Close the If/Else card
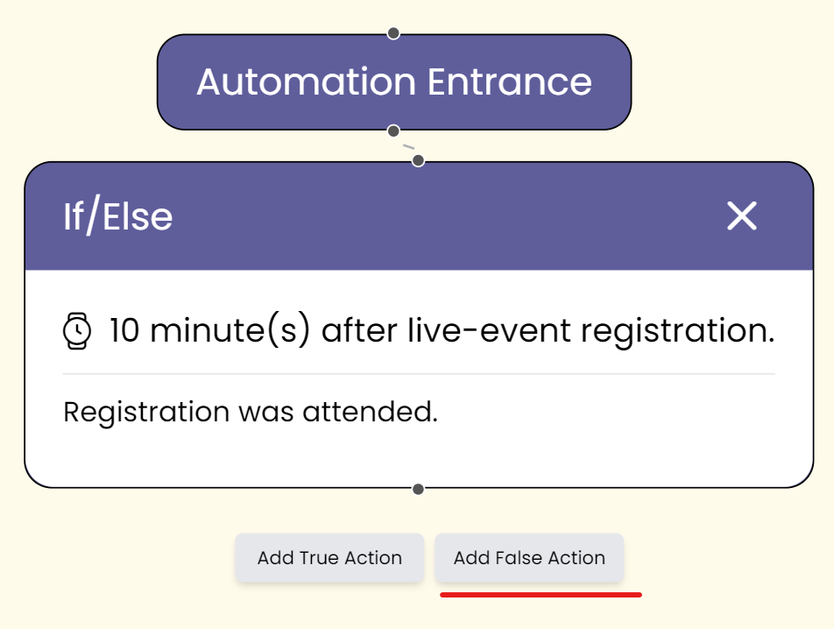The width and height of the screenshot is (834, 629). (741, 216)
